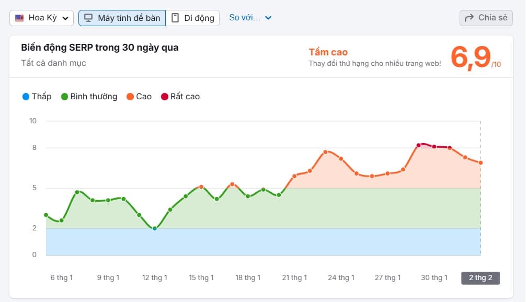The width and height of the screenshot is (526, 302).
Task: Click the US flag icon
Action: tap(19, 17)
